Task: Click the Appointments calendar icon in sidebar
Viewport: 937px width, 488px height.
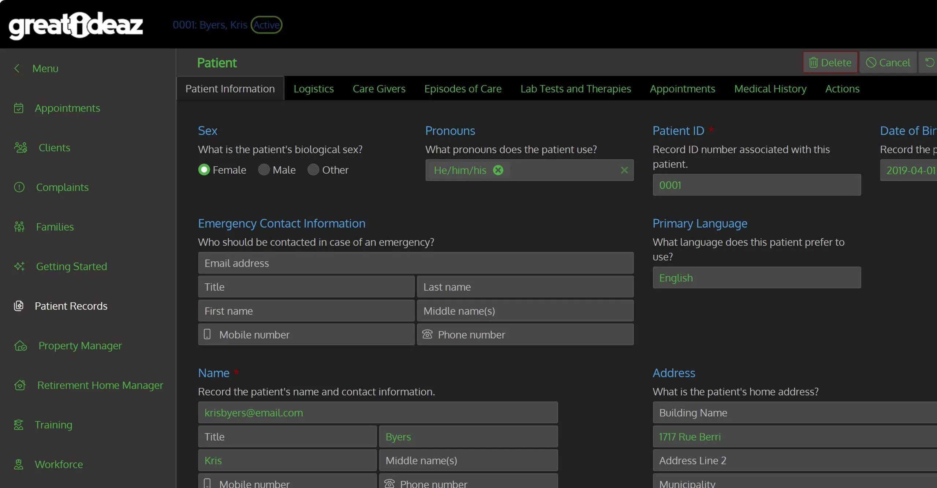Action: click(19, 108)
